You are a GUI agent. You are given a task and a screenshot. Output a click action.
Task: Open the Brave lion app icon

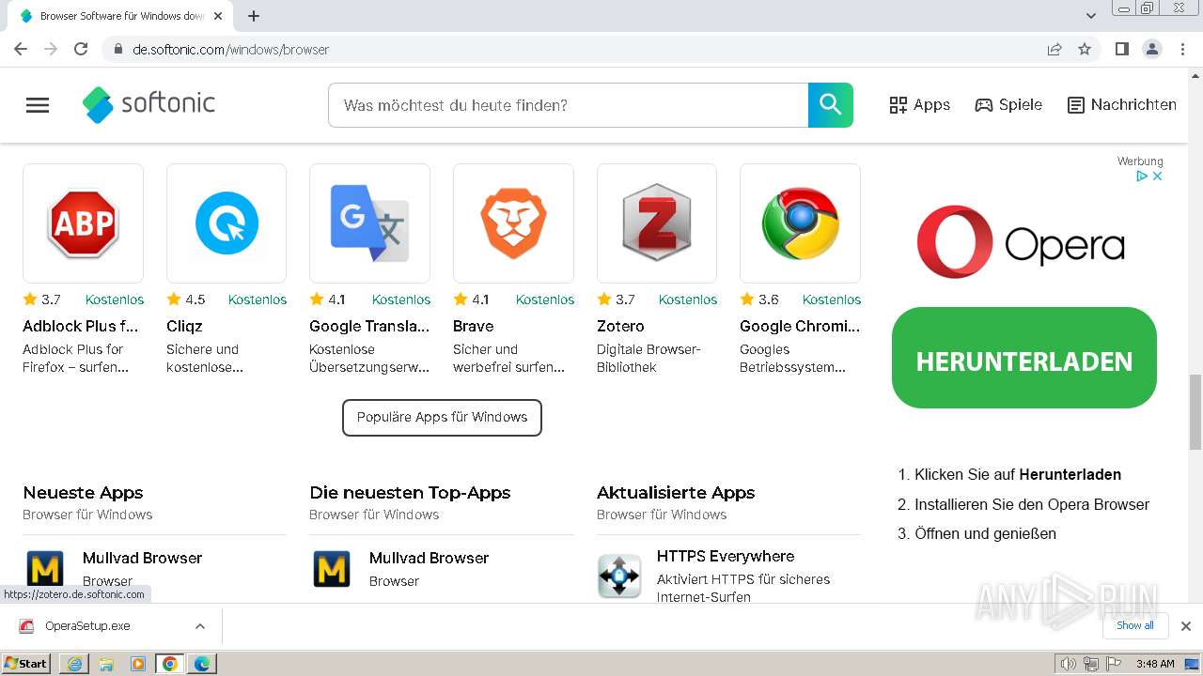click(513, 223)
